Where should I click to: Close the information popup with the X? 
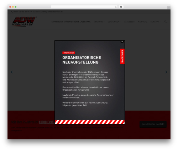click(122, 41)
